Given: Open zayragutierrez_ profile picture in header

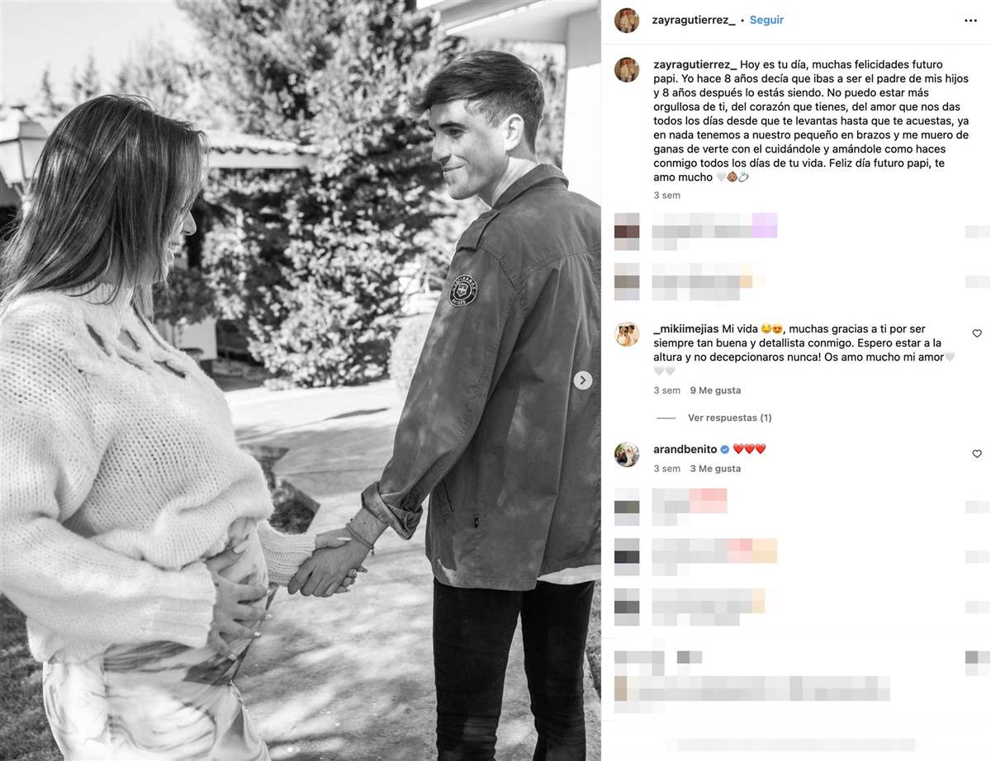Looking at the screenshot, I should coord(627,20).
